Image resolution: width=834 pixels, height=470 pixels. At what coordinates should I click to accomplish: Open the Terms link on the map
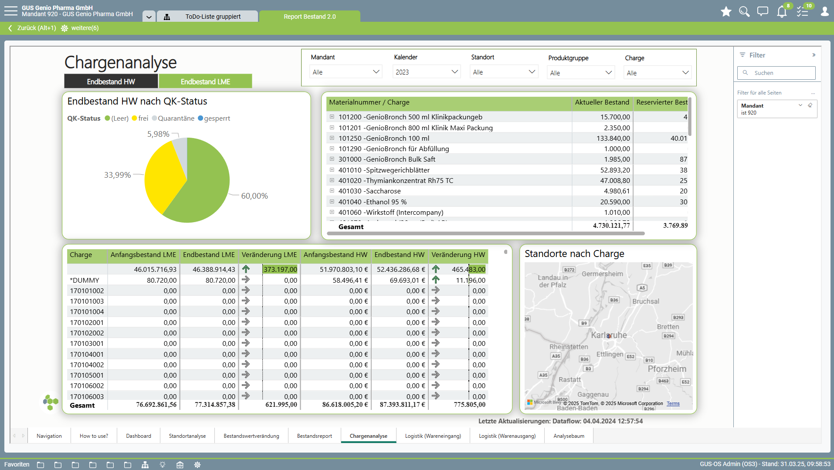point(673,403)
